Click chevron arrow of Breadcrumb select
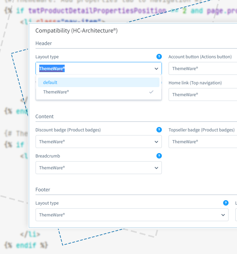237x254 pixels. pos(156,168)
